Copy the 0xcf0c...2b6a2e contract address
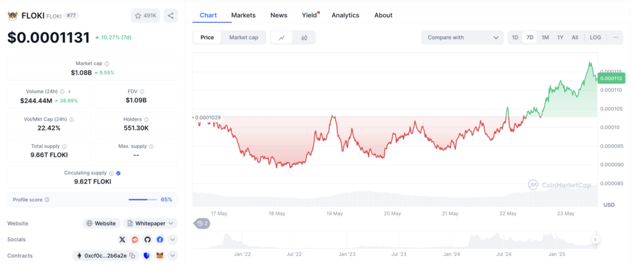 click(133, 256)
